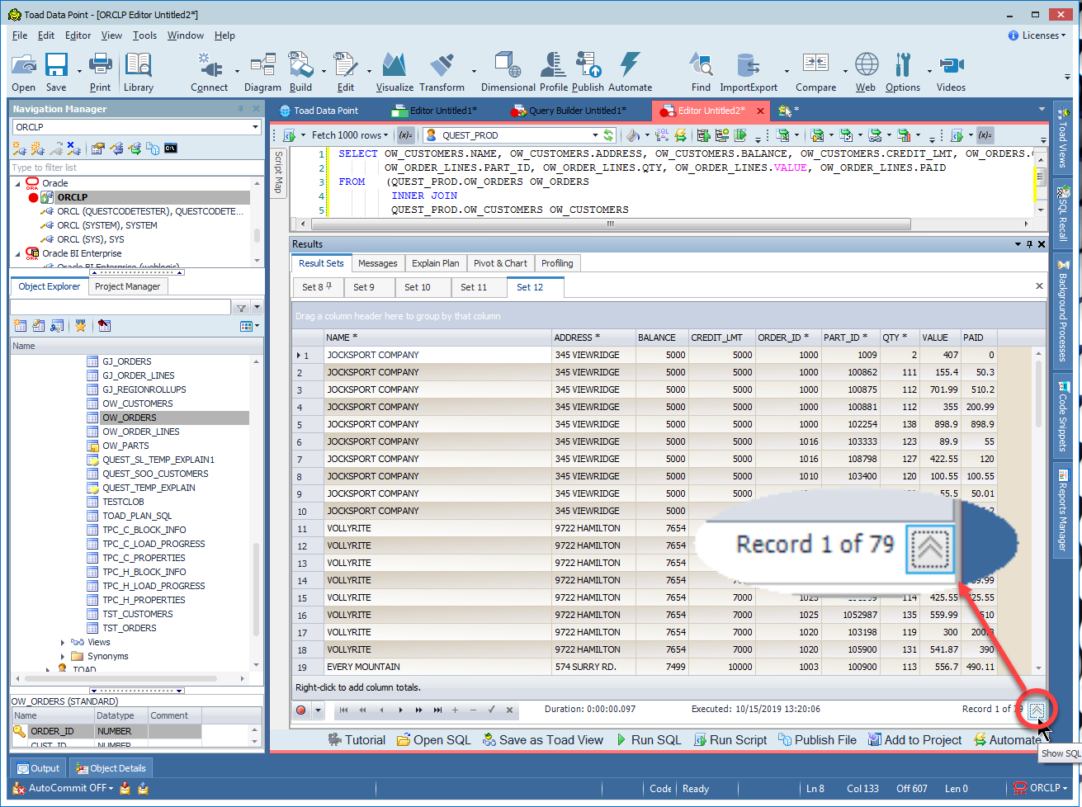Open the Editor menu
Image resolution: width=1082 pixels, height=807 pixels.
pos(78,35)
